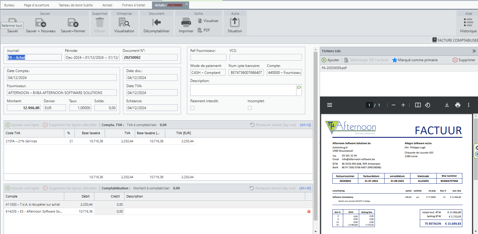Click the VCS input field

click(x=266, y=57)
